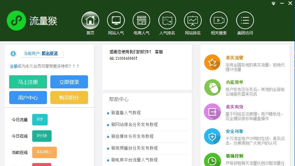Viewport: 295px width, 166px height.
Task: Open the 首页 home icon
Action: [x=90, y=20]
